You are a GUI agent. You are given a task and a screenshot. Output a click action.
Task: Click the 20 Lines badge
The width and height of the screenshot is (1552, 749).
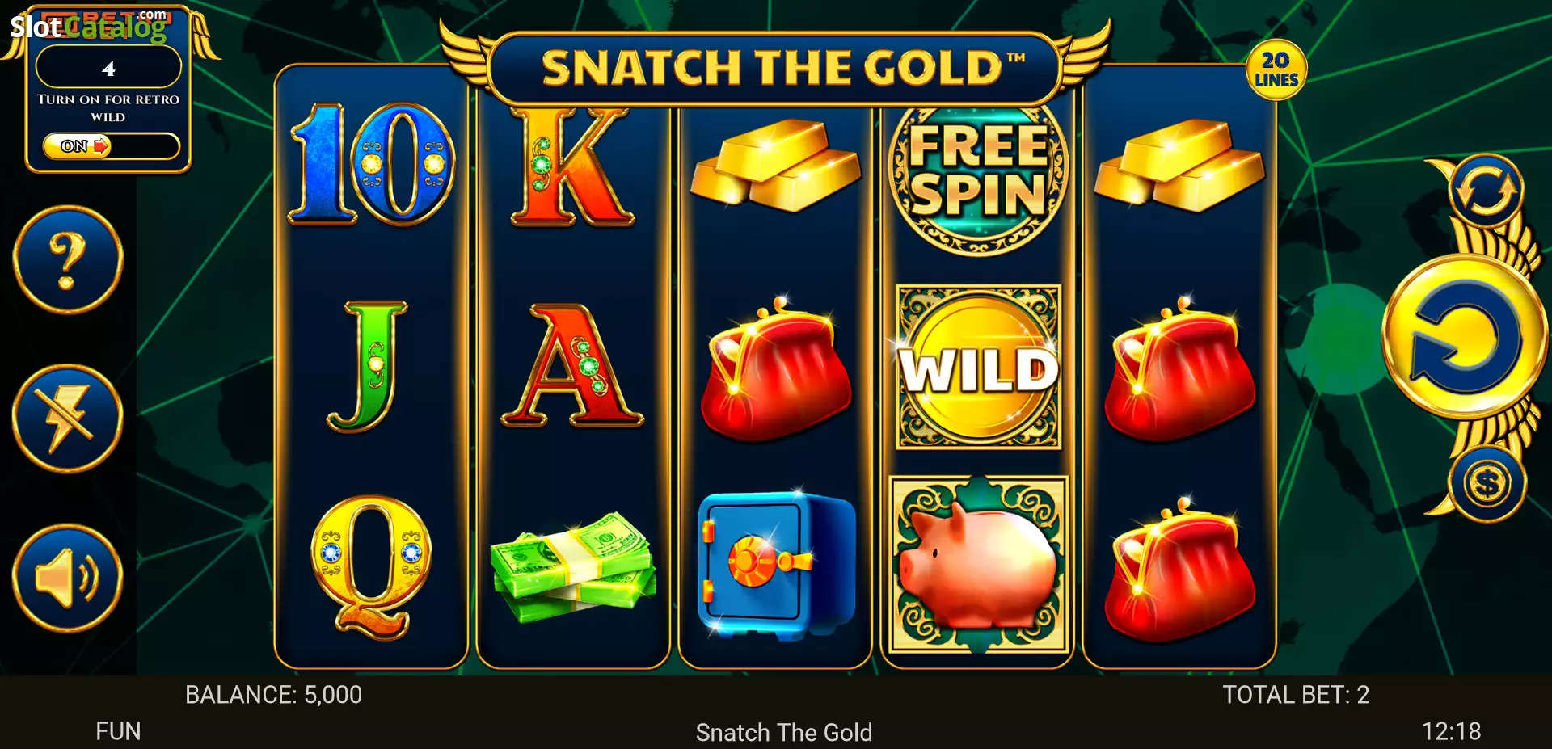coord(1276,70)
